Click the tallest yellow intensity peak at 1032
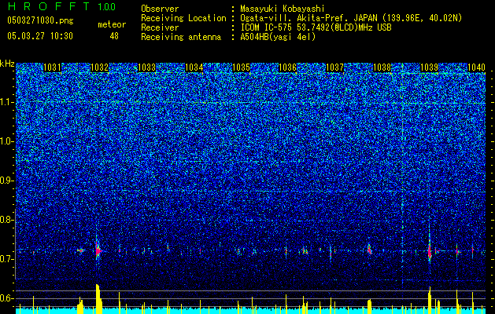 [x=98, y=299]
